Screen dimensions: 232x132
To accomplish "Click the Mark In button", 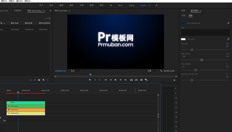I will click(95, 80).
